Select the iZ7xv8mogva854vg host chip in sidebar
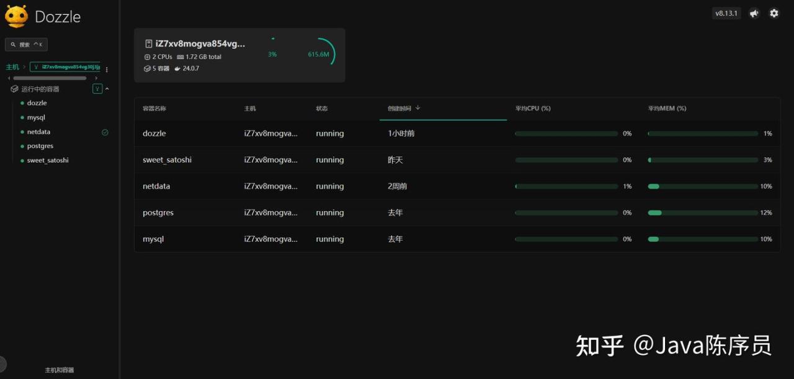 [x=65, y=67]
